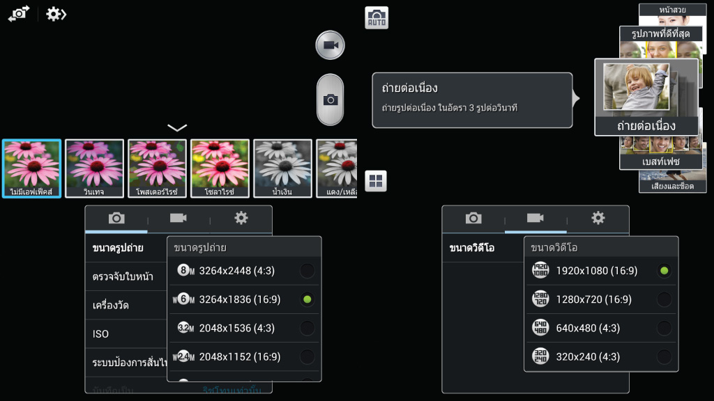Tap the video record button
The width and height of the screenshot is (714, 401).
tap(330, 45)
